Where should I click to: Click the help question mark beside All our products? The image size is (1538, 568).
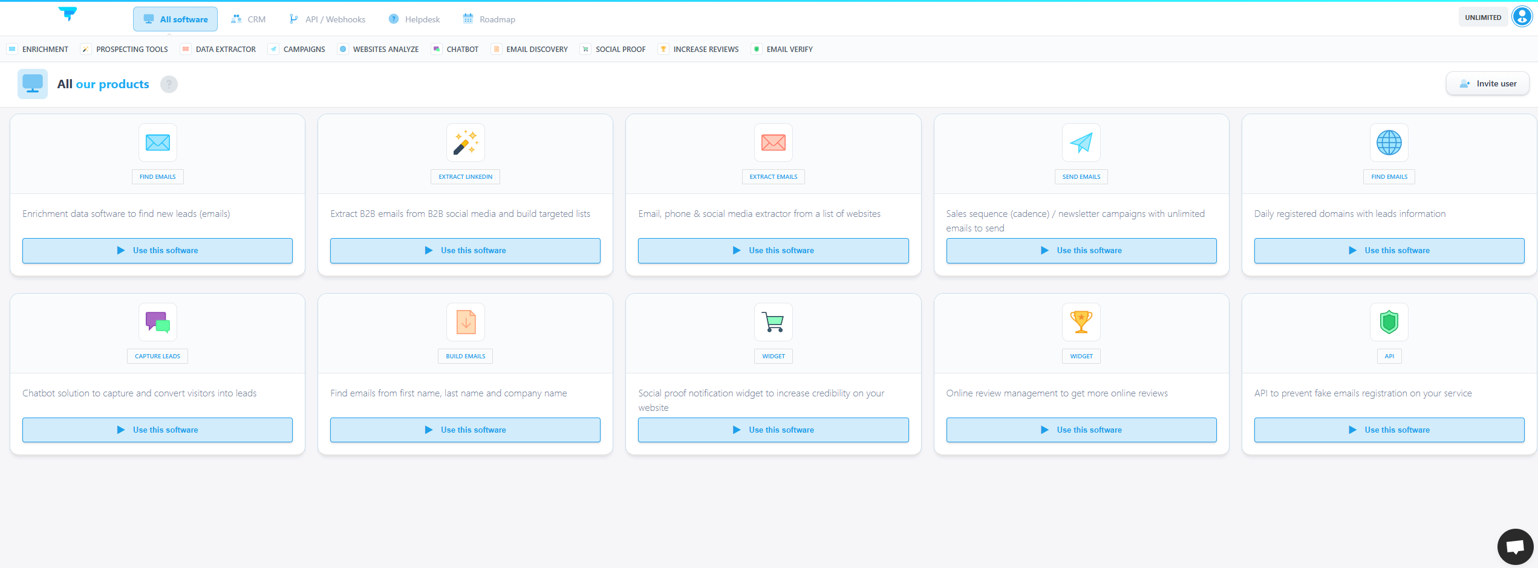tap(169, 85)
